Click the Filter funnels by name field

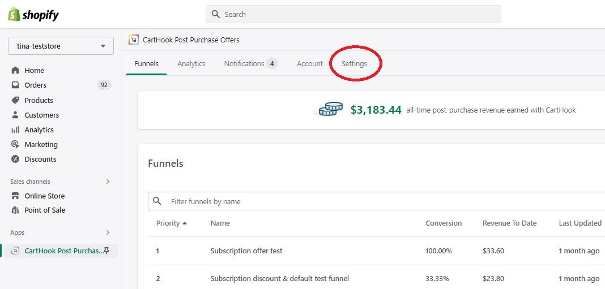click(x=376, y=201)
